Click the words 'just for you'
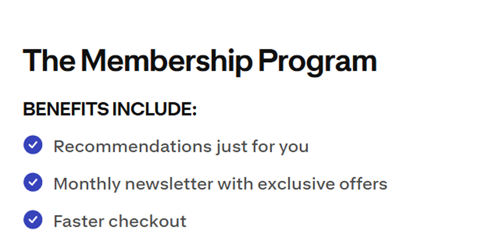Image resolution: width=503 pixels, height=248 pixels. click(x=263, y=147)
